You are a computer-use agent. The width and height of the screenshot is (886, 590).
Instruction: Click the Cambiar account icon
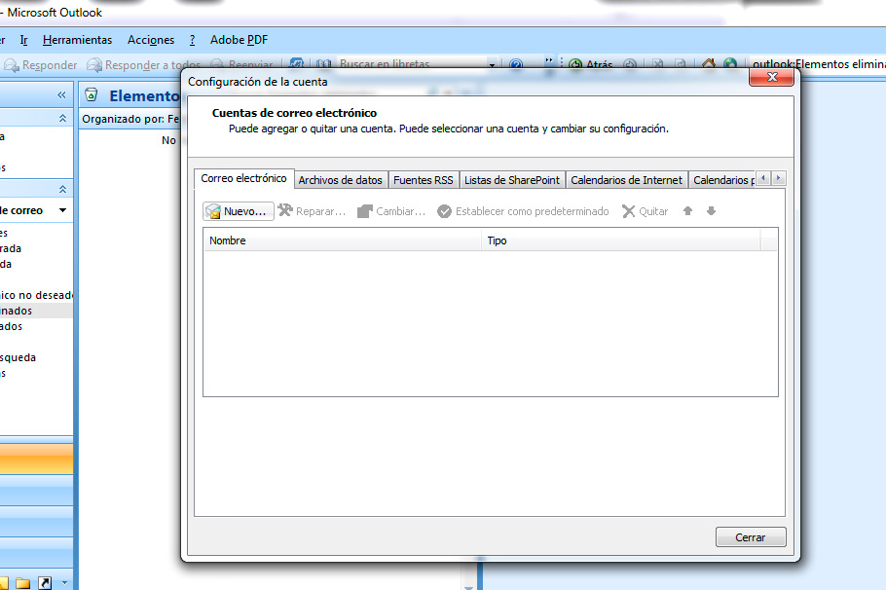[x=364, y=211]
